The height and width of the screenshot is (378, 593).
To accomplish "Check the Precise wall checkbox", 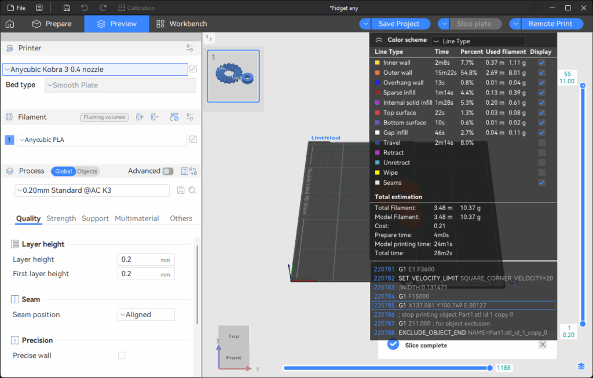I will tap(122, 355).
